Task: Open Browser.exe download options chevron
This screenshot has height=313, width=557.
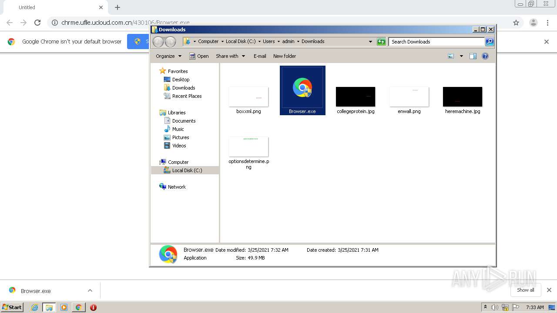Action: 90,290
